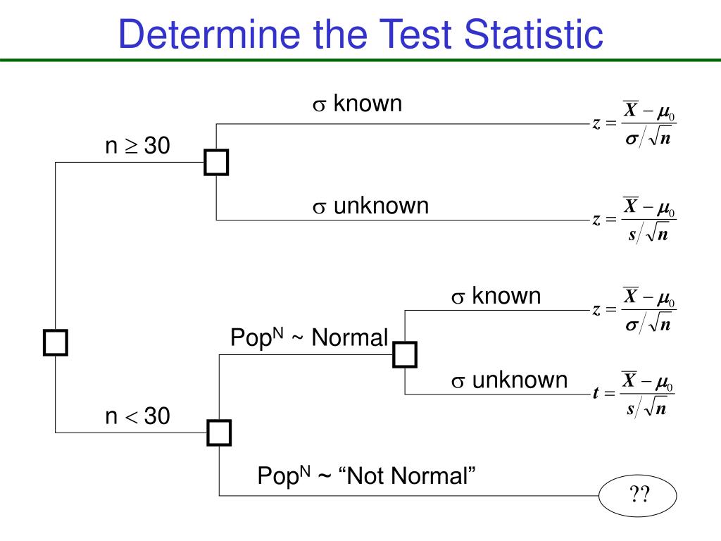Screen dimensions: 721x541
Task: Select the n ≥ 30 branch label
Action: (x=137, y=145)
